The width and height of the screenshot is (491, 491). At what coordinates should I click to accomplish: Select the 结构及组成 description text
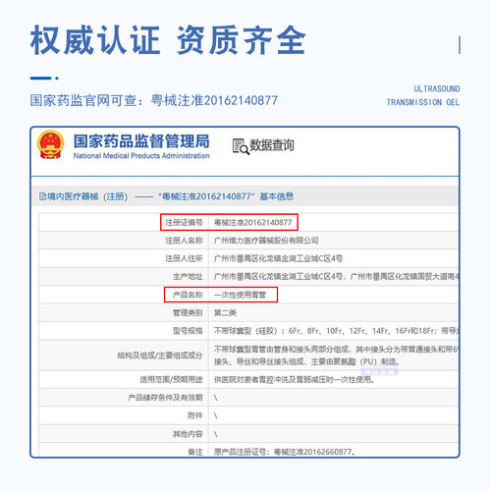336,355
